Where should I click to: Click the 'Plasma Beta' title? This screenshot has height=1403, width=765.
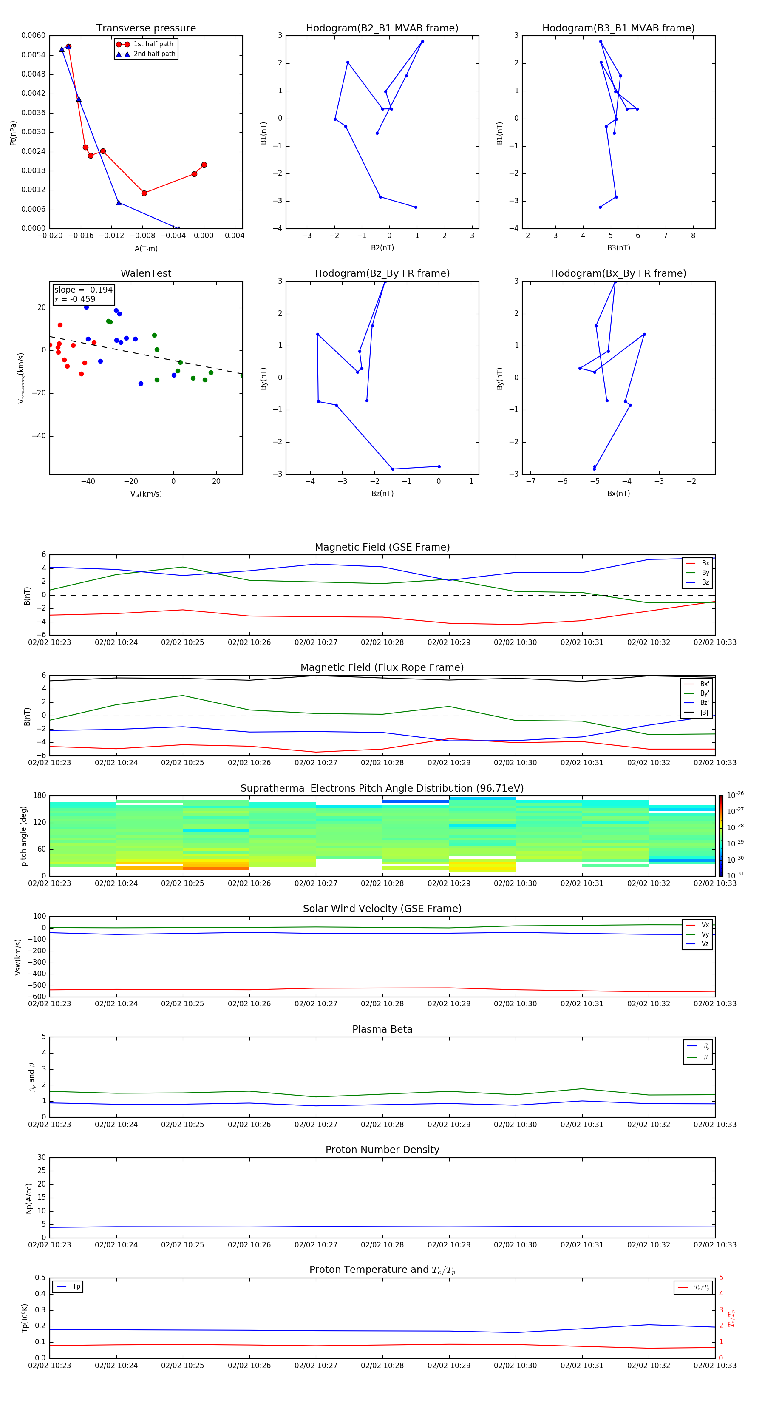382,1029
